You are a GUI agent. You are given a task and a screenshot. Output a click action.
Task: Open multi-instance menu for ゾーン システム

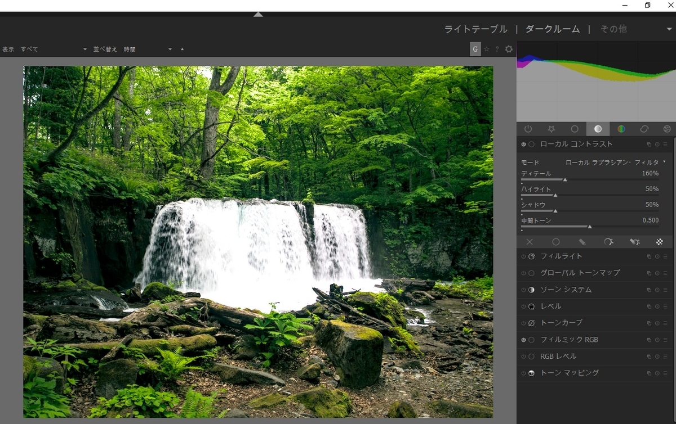coord(649,290)
